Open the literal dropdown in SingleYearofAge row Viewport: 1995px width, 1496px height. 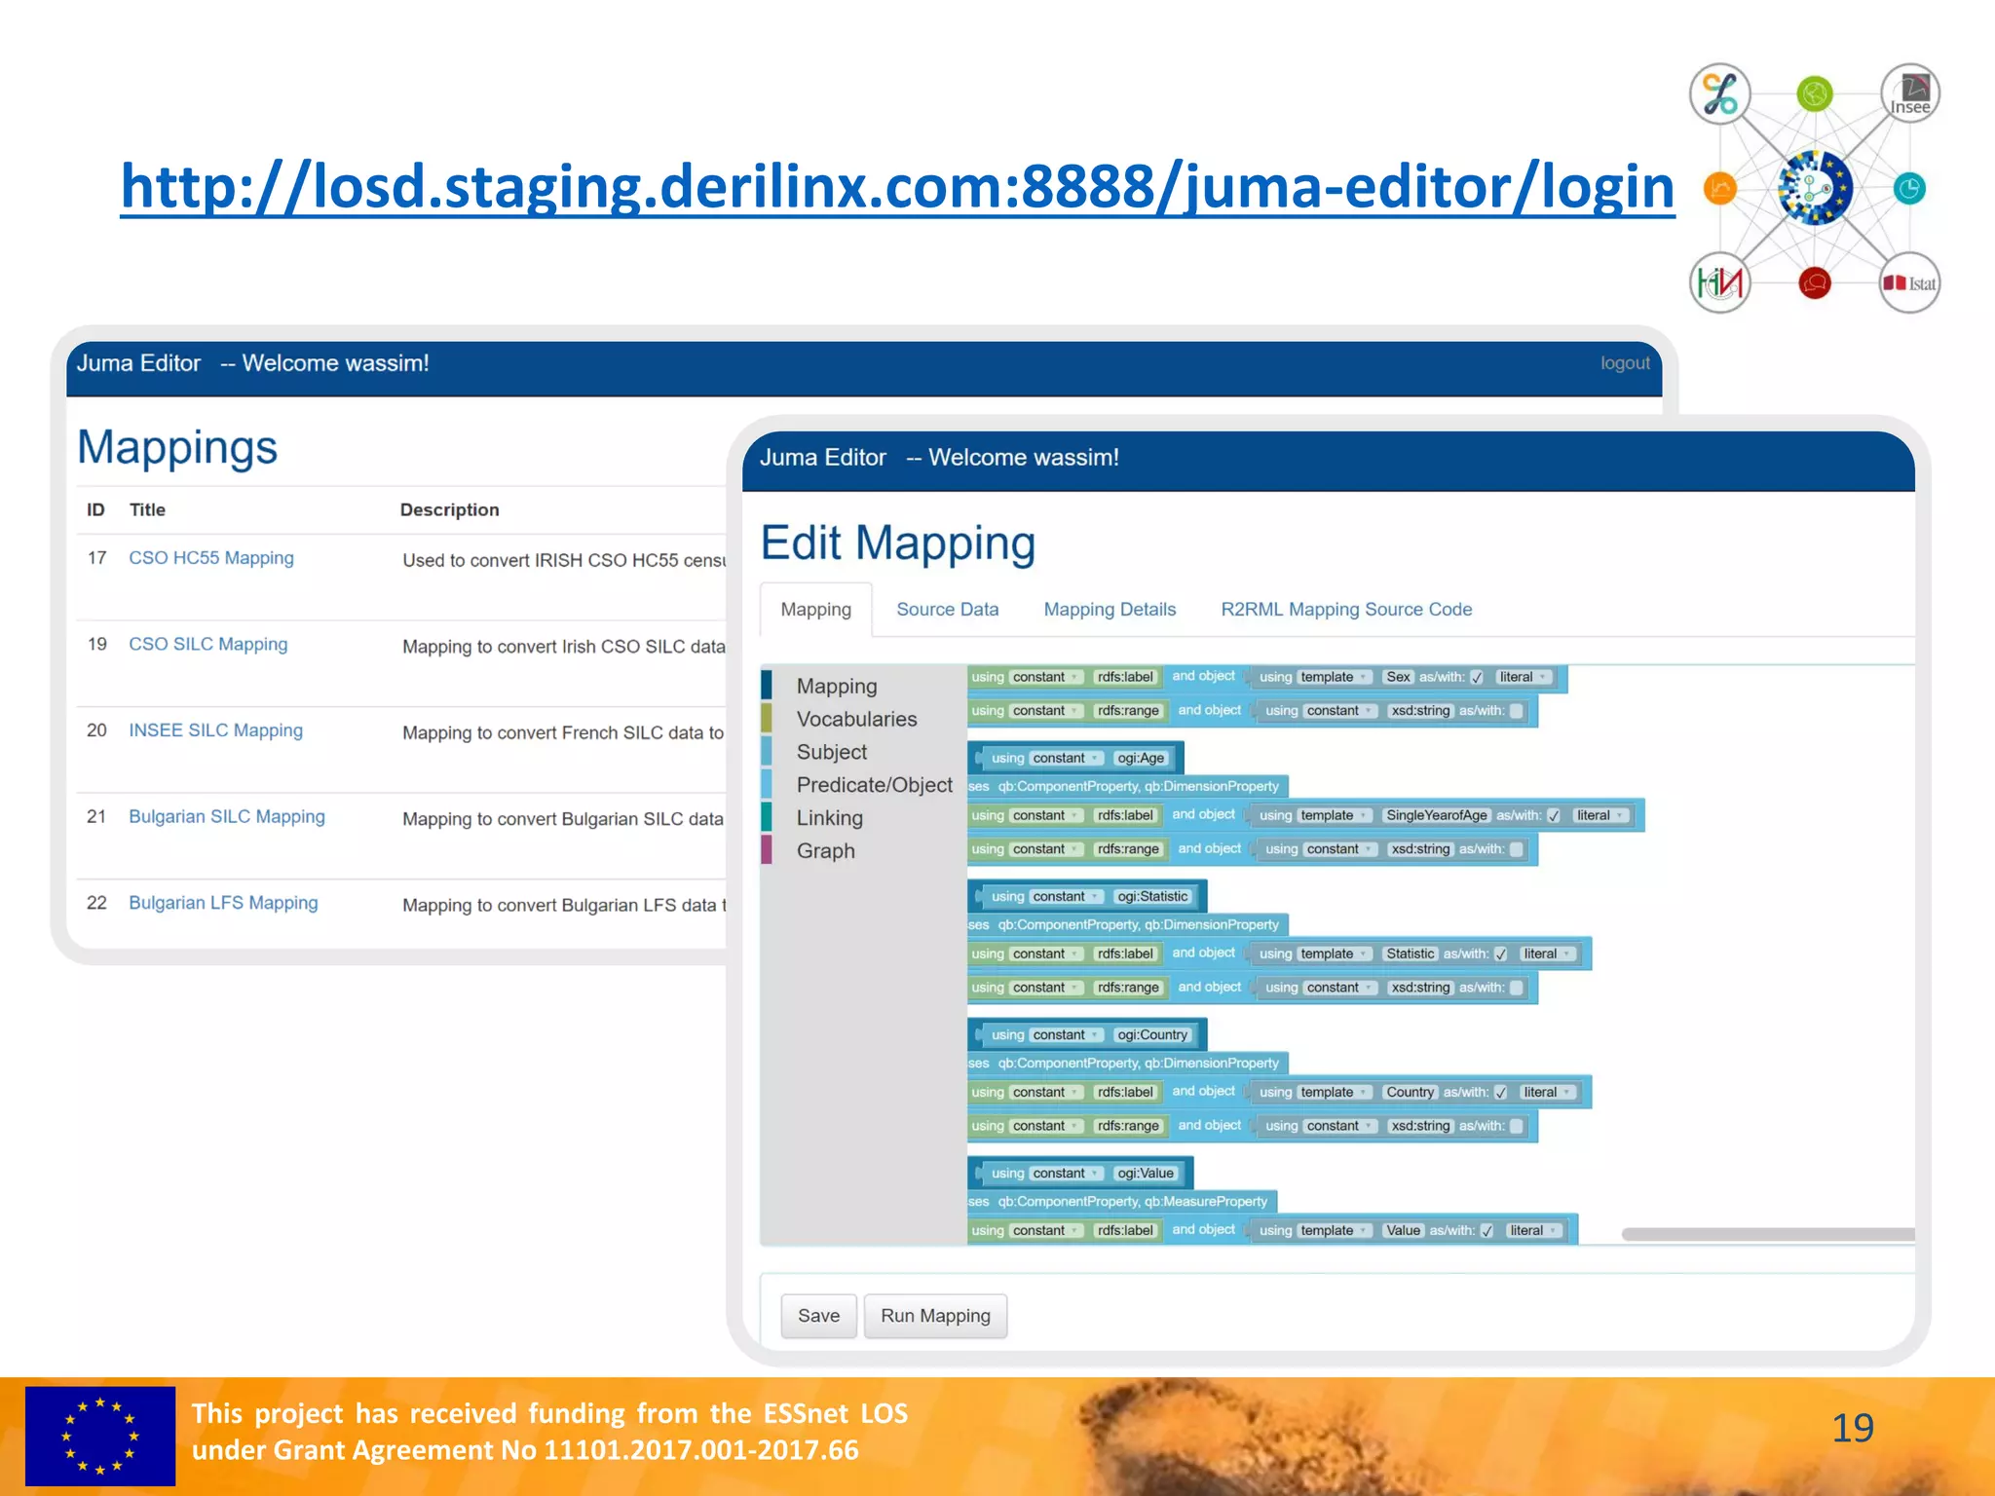(x=1600, y=816)
